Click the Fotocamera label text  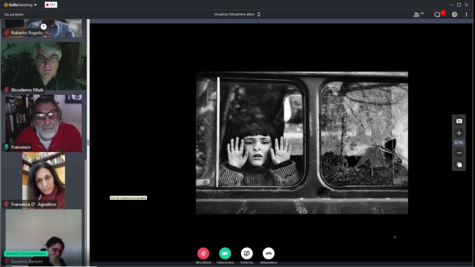click(x=225, y=262)
